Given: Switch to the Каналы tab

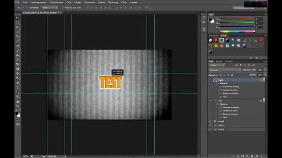Looking at the screenshot, I should (219, 61).
